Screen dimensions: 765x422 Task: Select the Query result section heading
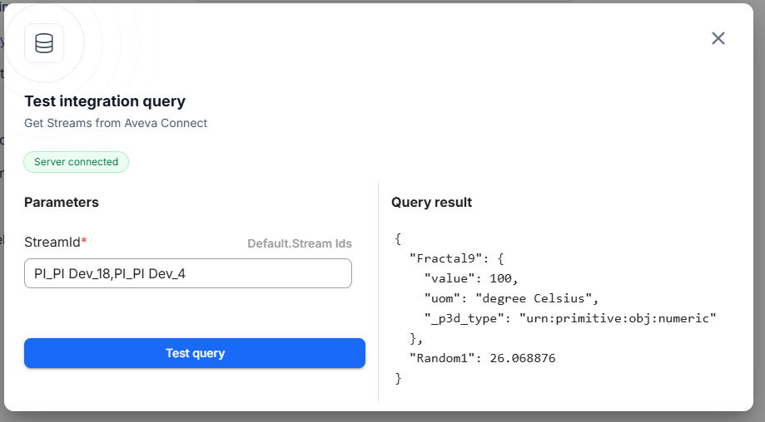431,202
